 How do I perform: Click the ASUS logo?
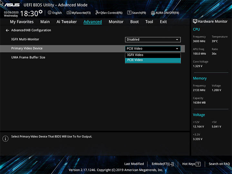(12, 5)
